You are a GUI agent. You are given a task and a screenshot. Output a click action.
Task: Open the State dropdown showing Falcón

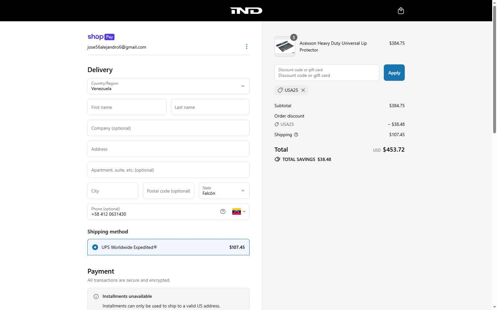pos(224,191)
